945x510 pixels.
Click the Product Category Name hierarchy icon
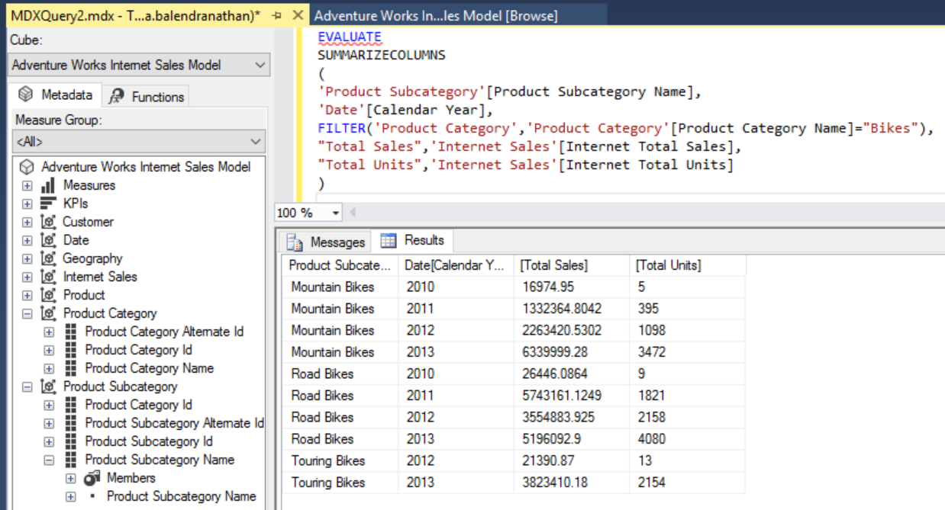click(x=71, y=368)
